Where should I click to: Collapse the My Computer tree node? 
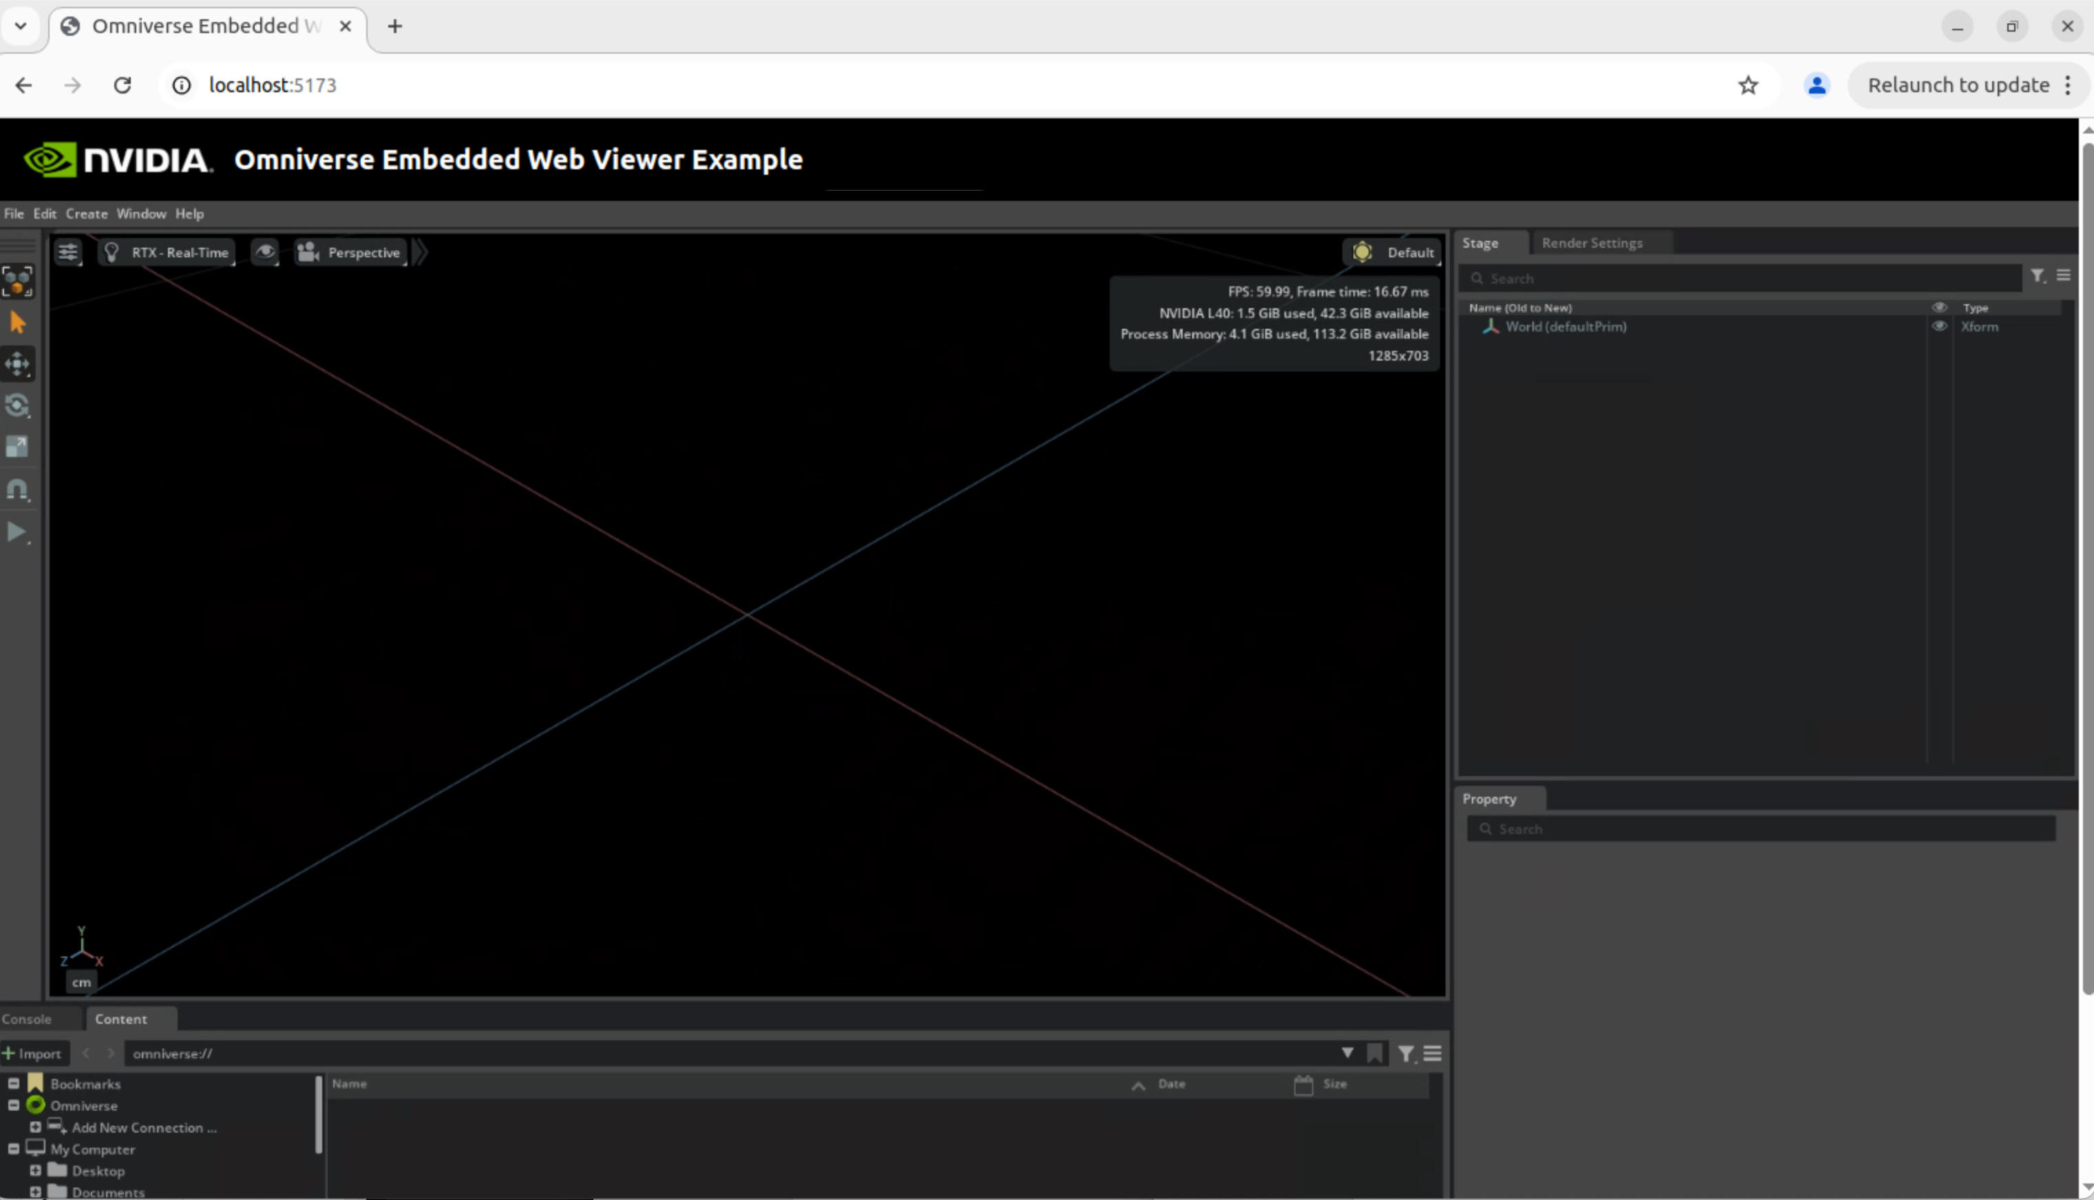click(x=14, y=1149)
